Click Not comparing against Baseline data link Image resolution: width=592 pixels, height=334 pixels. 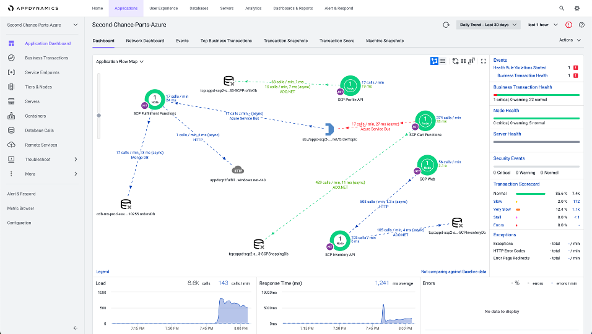click(453, 272)
